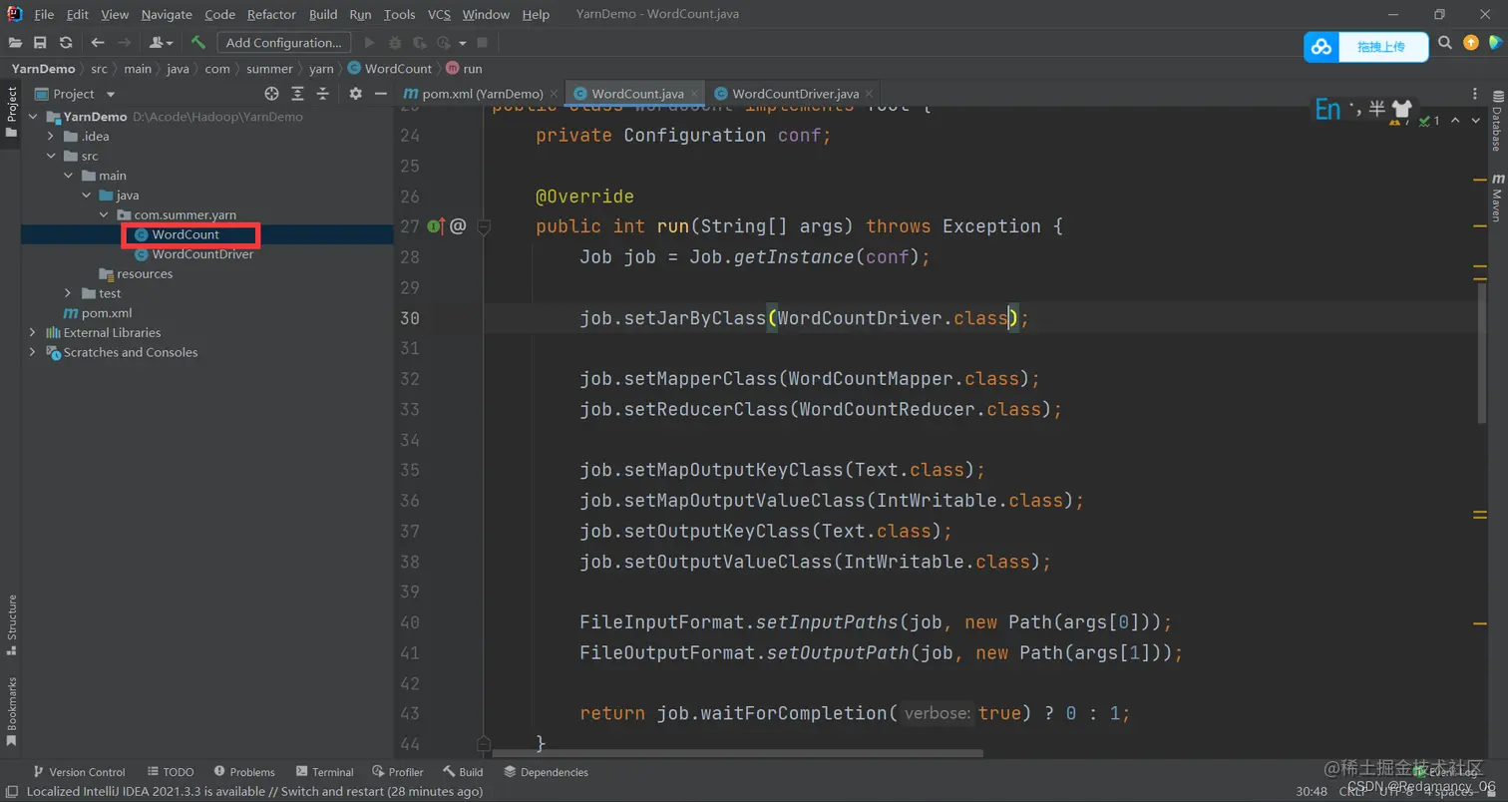Viewport: 1508px width, 802px height.
Task: Expand the .idea folder node
Action: [x=50, y=137]
